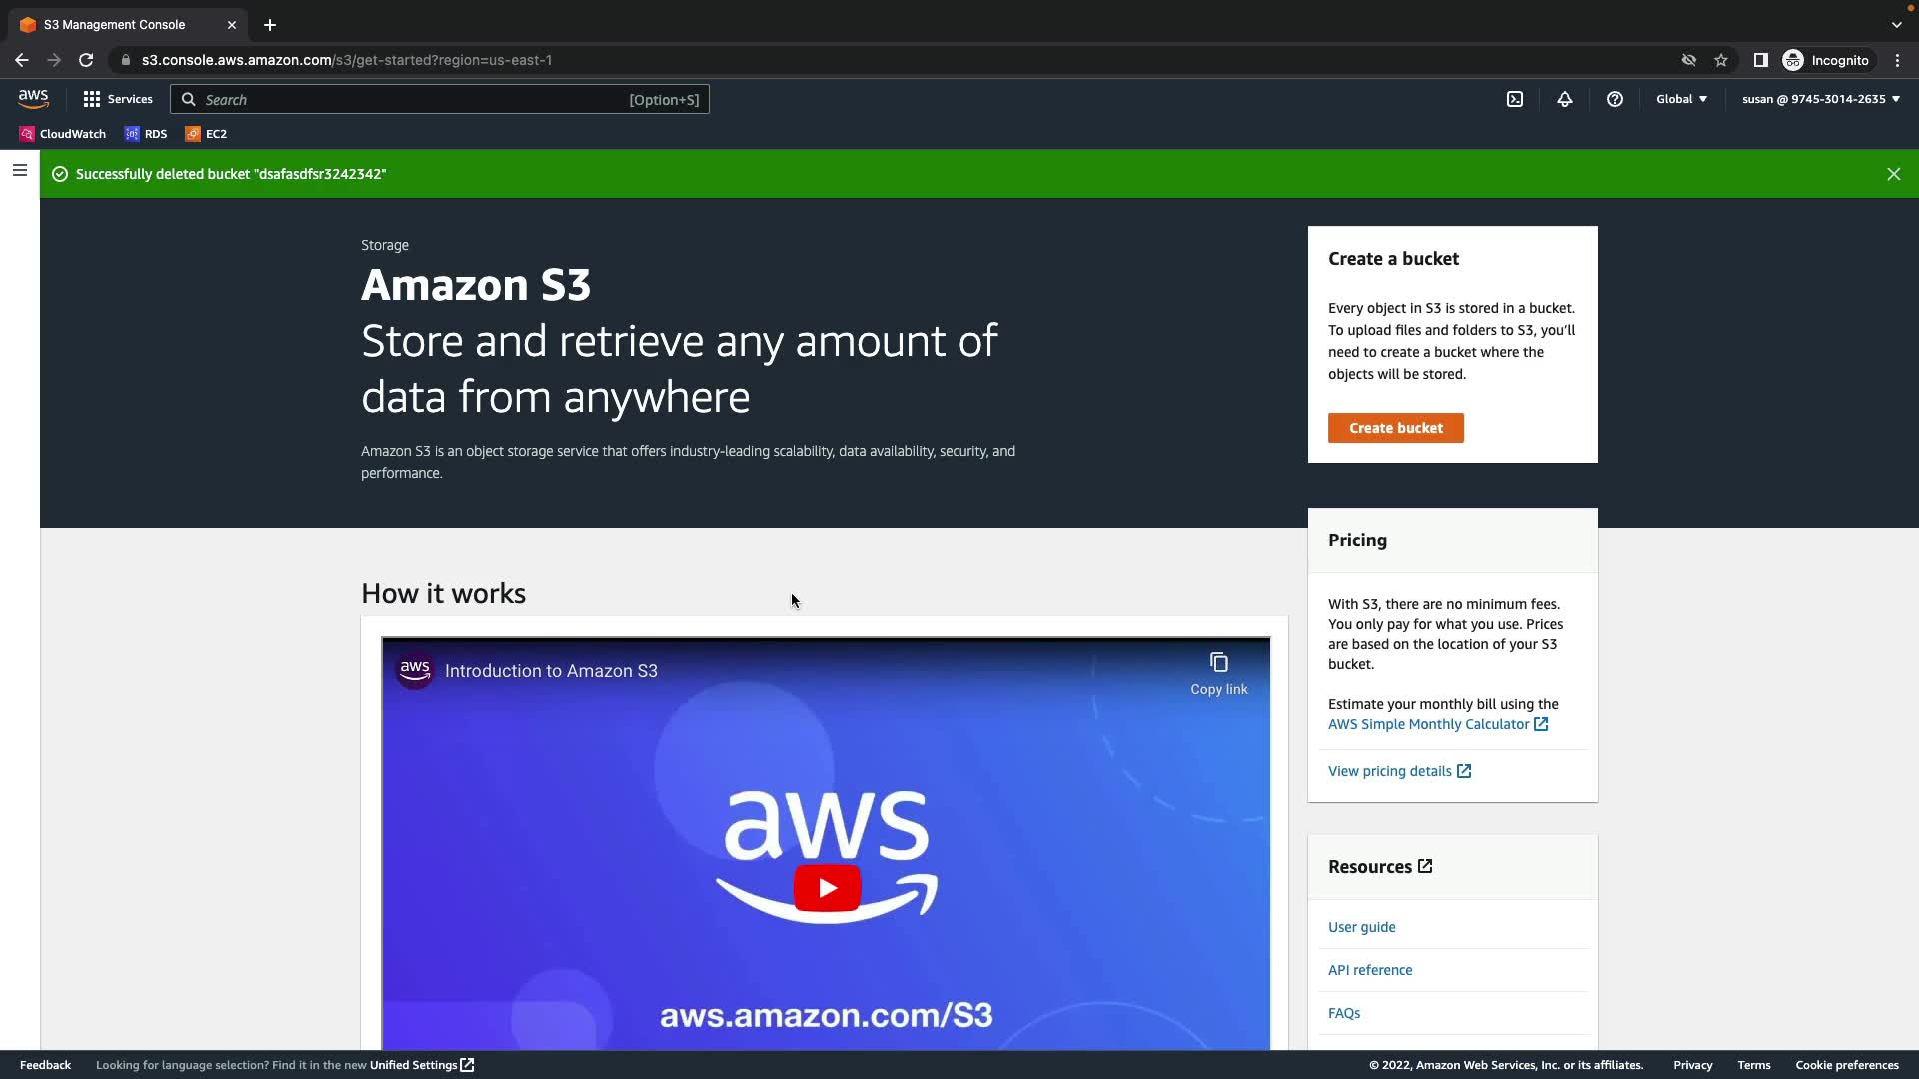Viewport: 1919px width, 1079px height.
Task: Click Copy link icon on video
Action: click(x=1218, y=673)
